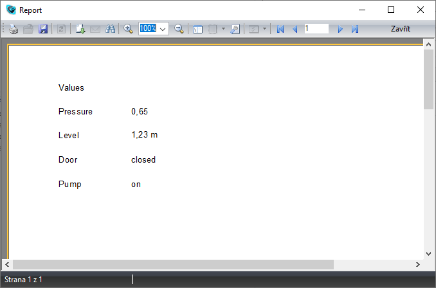436x288 pixels.
Task: Click the horizontal scrollbar right arrow
Action: pos(418,264)
